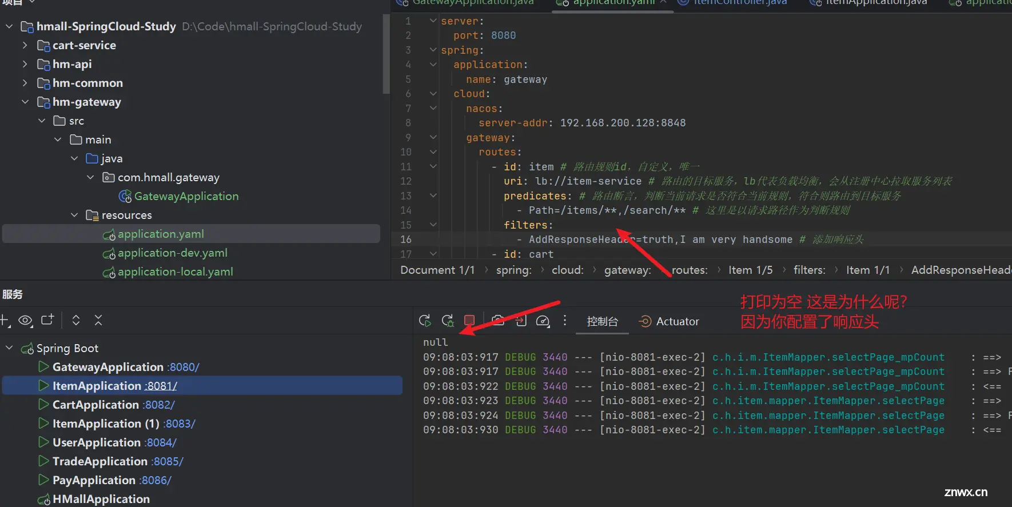Click the run icon beside UserApplication :8084
Image resolution: width=1012 pixels, height=507 pixels.
tap(43, 442)
